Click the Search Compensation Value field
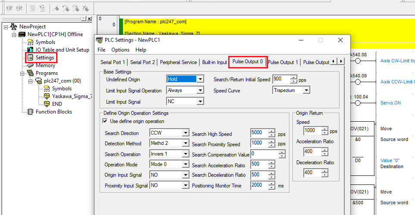This screenshot has height=215, width=415. (x=265, y=154)
